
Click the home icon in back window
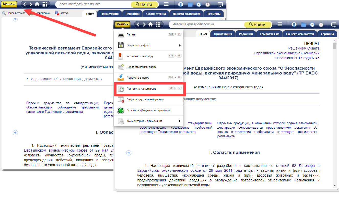tap(37, 4)
